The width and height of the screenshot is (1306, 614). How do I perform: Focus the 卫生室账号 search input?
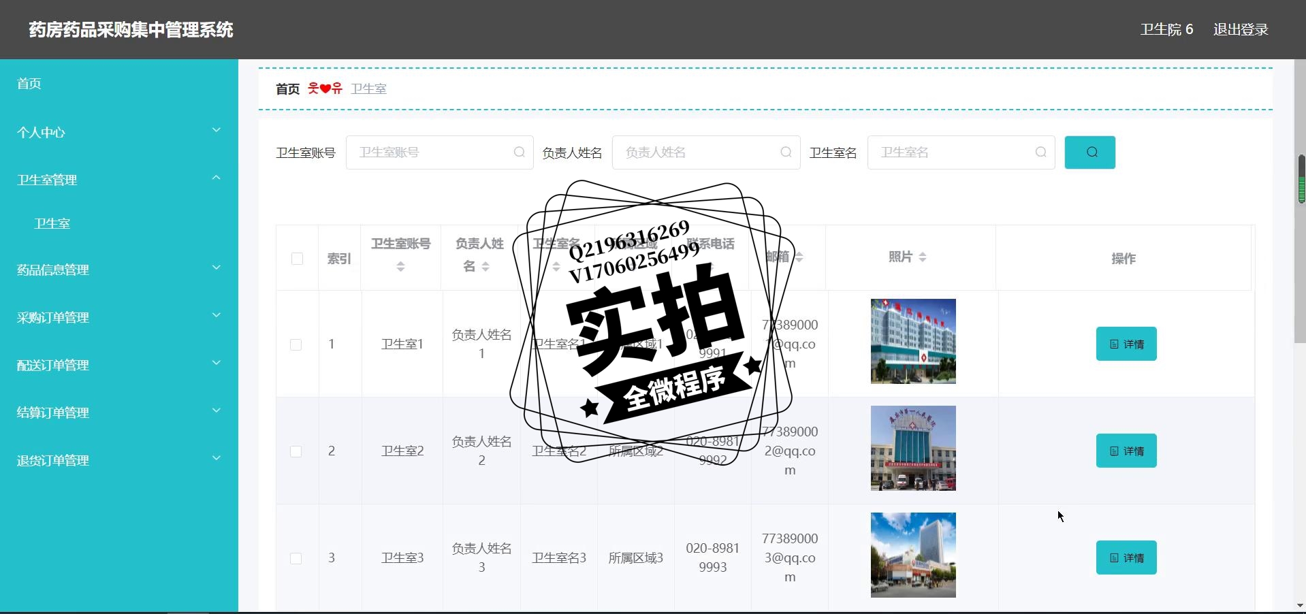tap(439, 152)
